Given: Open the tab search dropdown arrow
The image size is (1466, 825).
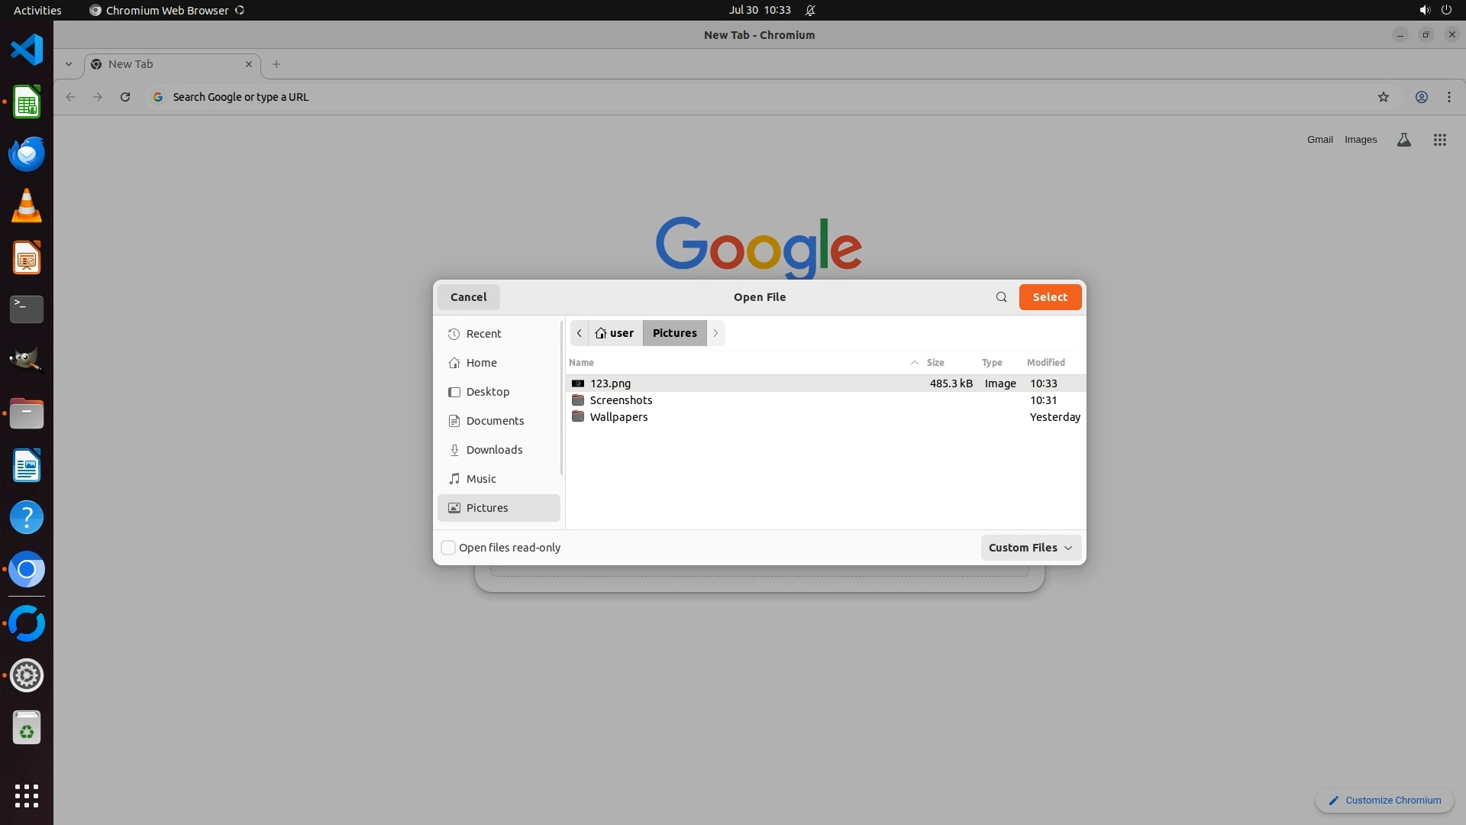Looking at the screenshot, I should (69, 64).
